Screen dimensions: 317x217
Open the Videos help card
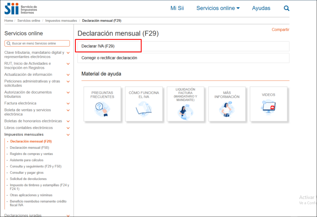click(x=268, y=104)
